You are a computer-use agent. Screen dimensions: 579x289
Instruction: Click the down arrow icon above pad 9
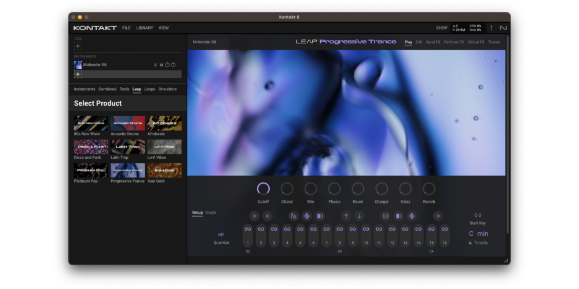click(360, 216)
